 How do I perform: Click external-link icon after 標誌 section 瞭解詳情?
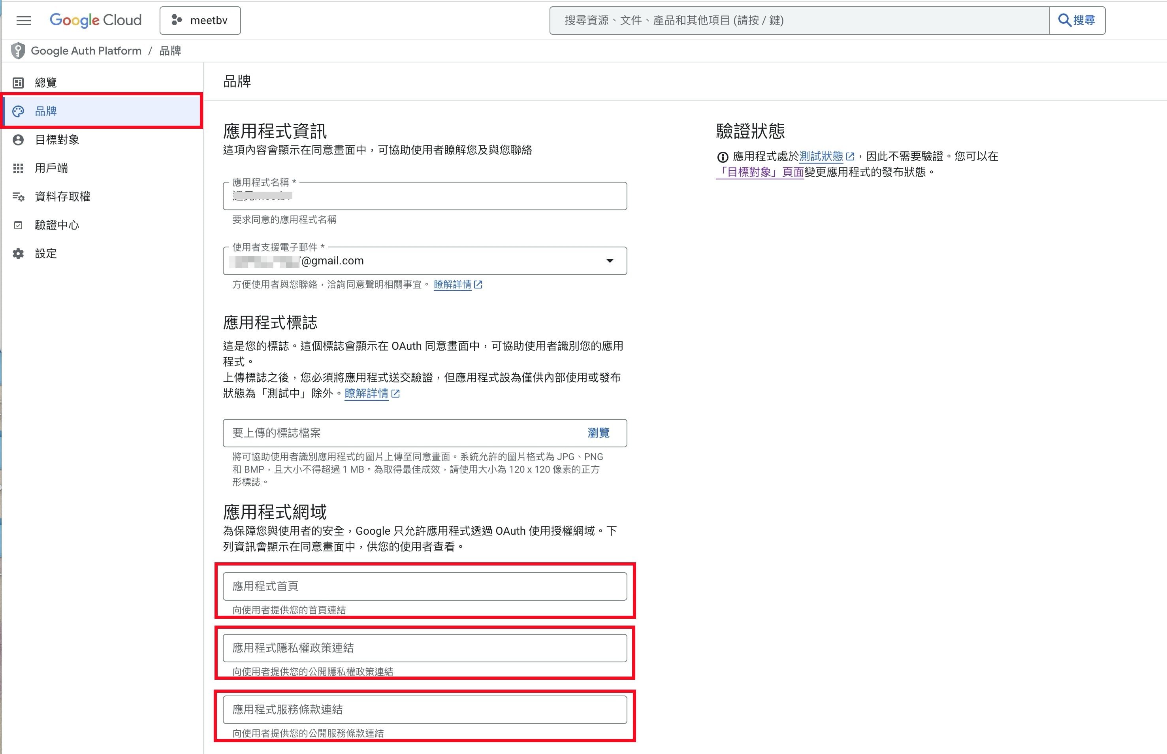click(395, 393)
